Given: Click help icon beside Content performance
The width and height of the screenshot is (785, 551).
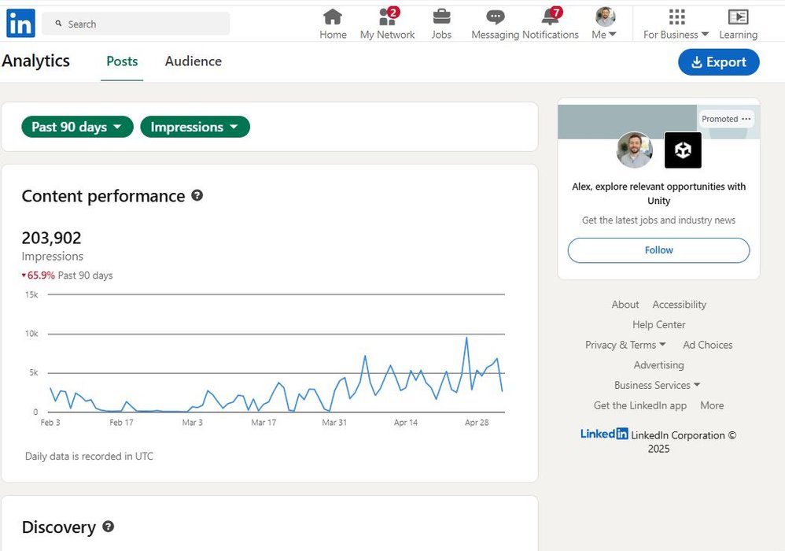Looking at the screenshot, I should [x=197, y=195].
